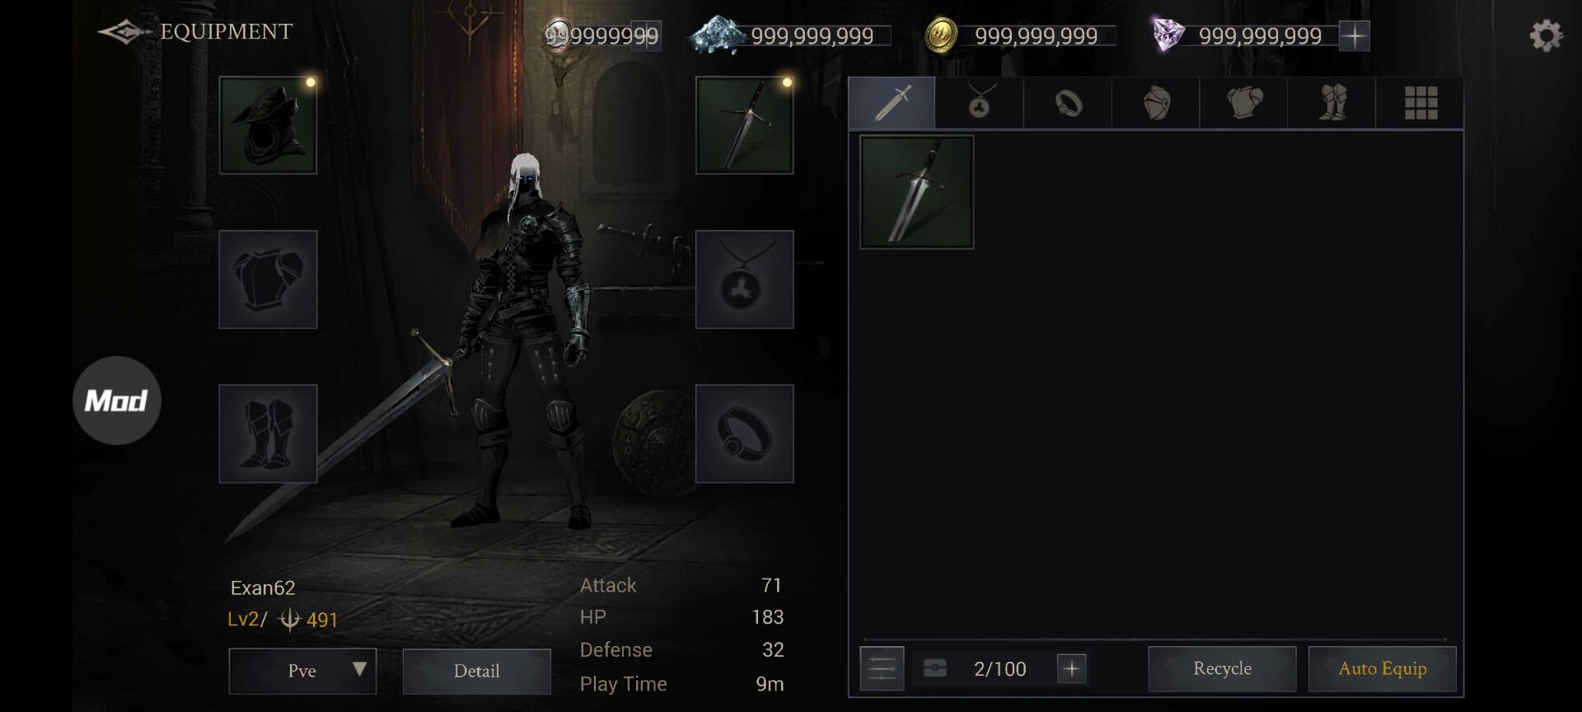Expand inventory capacity with plus button
The width and height of the screenshot is (1582, 712).
(1071, 668)
